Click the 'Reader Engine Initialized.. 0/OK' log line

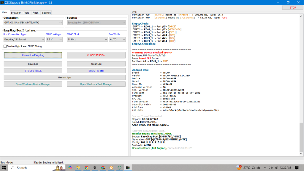152,134
